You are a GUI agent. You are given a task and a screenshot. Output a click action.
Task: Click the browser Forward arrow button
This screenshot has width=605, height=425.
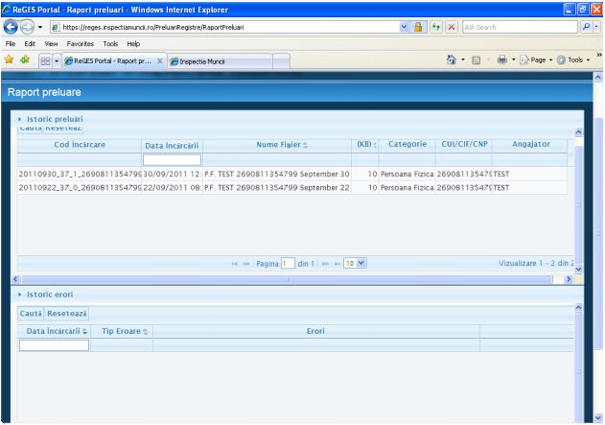(x=27, y=27)
